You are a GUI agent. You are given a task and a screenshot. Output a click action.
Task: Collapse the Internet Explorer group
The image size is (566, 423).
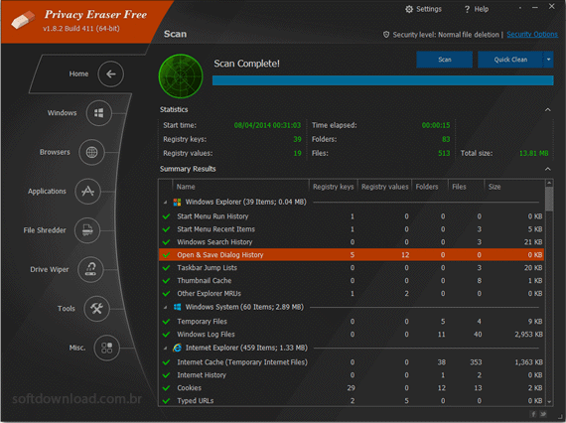coord(165,349)
